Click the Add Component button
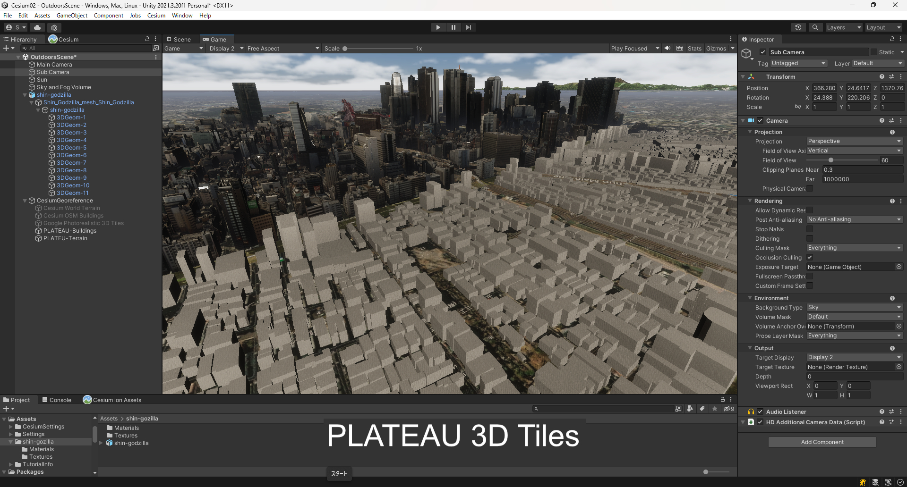Viewport: 907px width, 487px height. tap(822, 442)
